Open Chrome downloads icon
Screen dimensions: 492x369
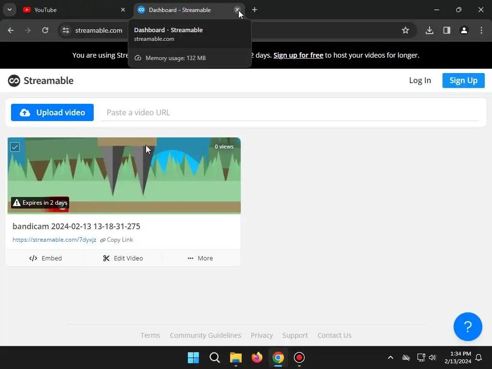point(430,30)
